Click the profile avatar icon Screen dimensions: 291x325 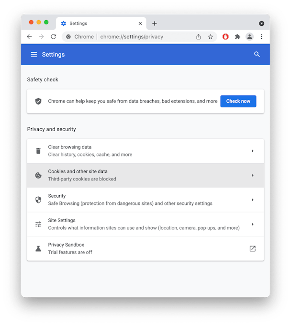249,37
